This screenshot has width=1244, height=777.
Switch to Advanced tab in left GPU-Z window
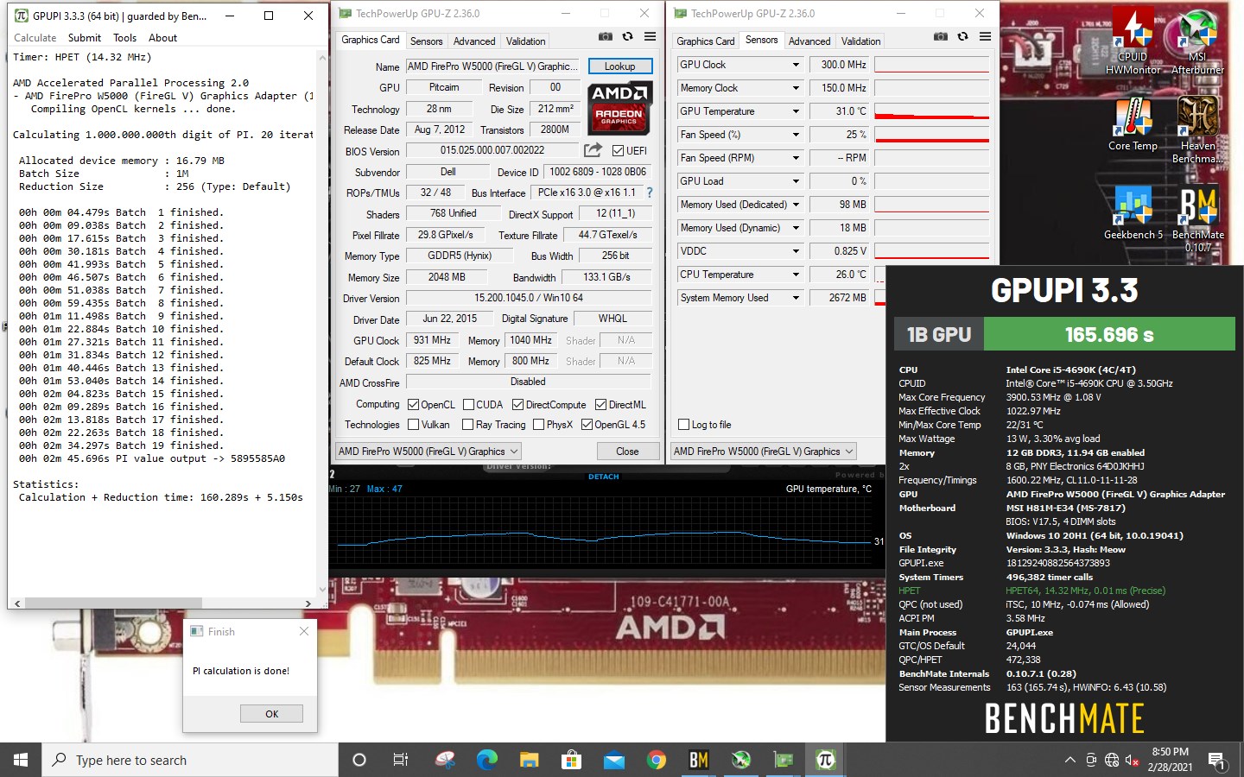point(474,41)
